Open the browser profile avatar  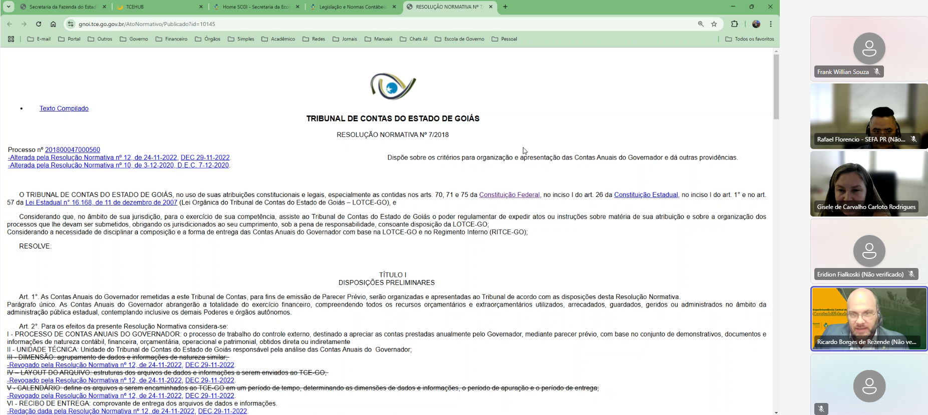756,24
